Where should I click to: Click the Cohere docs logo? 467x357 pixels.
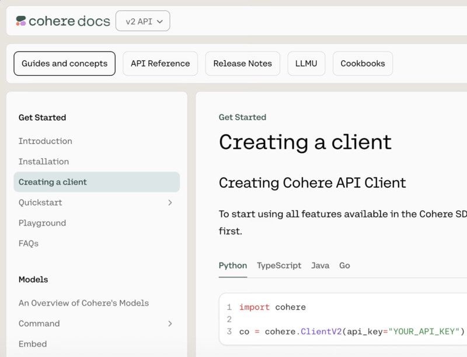click(x=62, y=22)
